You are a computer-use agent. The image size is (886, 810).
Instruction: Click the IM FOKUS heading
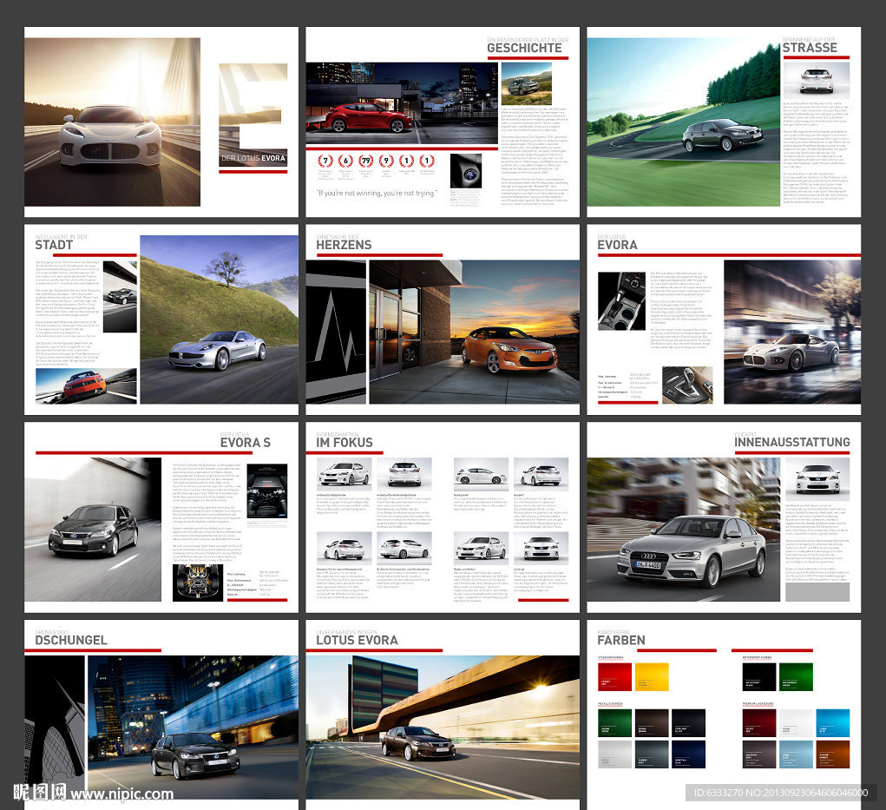point(345,443)
